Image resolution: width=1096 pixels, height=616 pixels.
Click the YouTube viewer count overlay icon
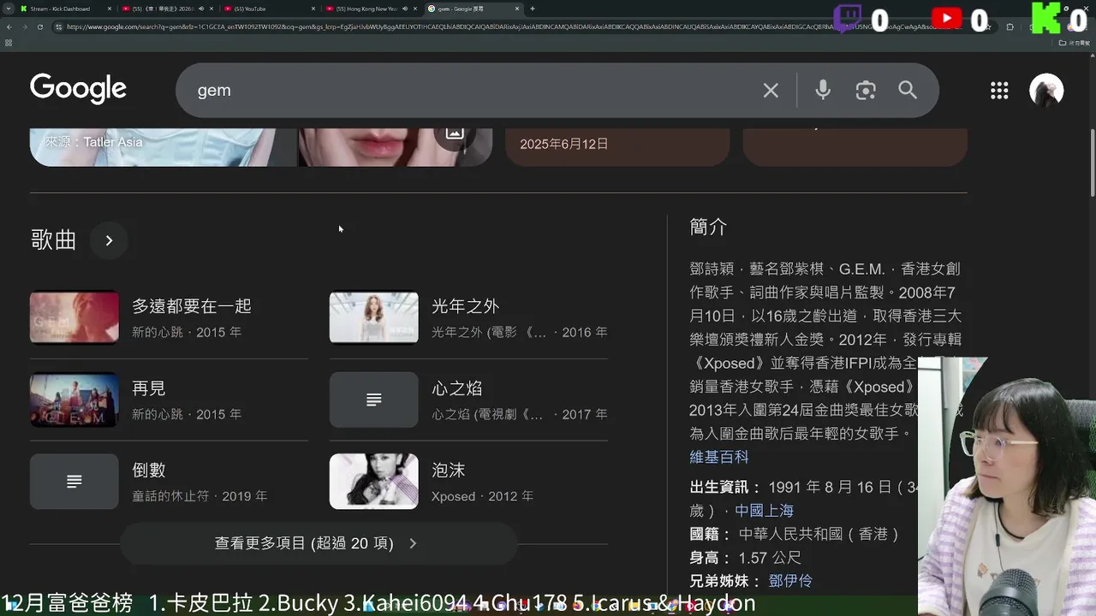pos(946,18)
